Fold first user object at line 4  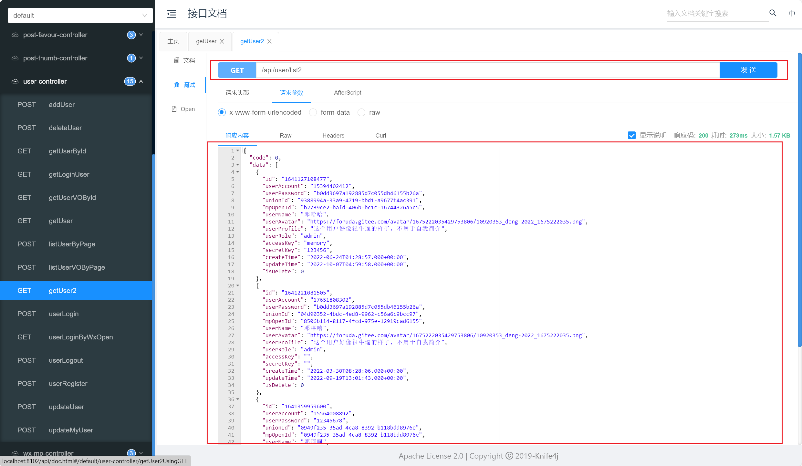tap(238, 172)
